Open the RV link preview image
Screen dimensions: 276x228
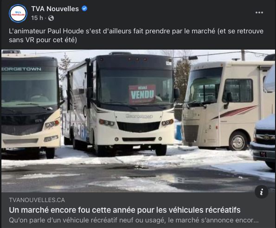(x=138, y=121)
